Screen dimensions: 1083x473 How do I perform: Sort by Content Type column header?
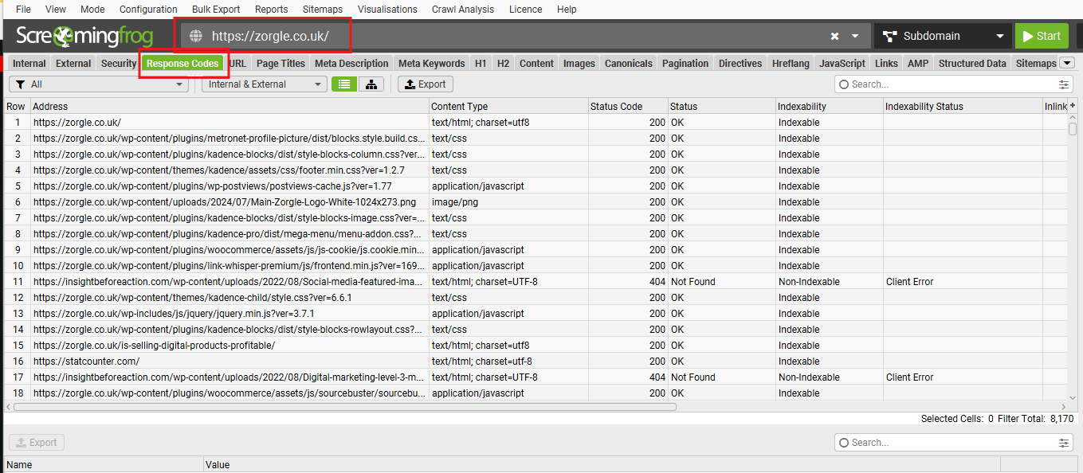point(508,106)
